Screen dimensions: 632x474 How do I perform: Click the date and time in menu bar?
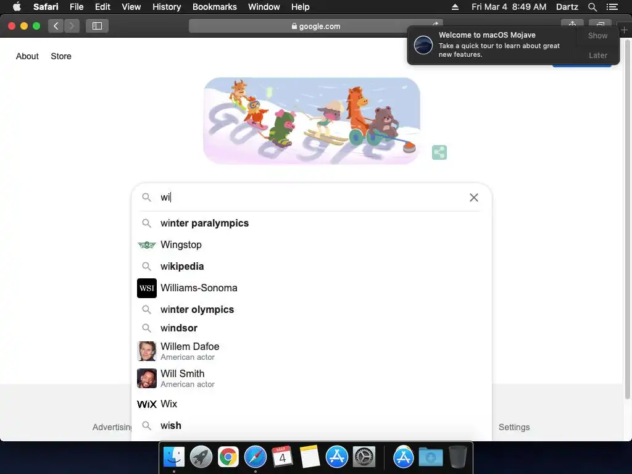tap(509, 7)
